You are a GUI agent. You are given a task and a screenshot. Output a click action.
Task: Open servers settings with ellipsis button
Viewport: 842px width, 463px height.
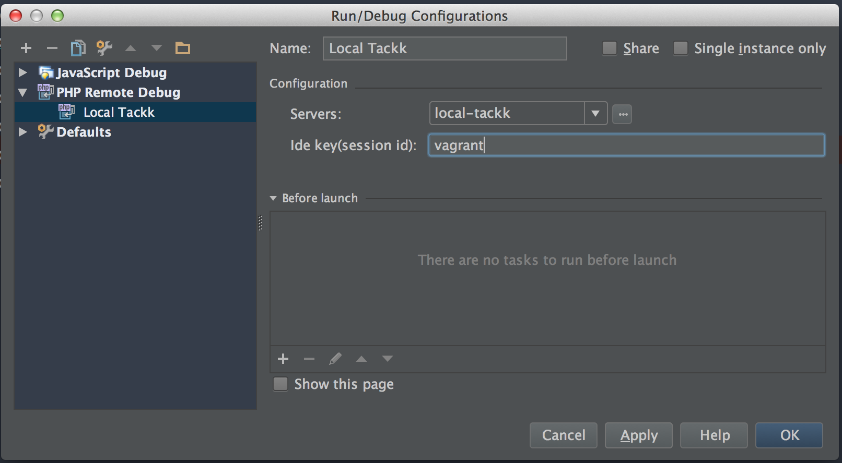click(622, 114)
